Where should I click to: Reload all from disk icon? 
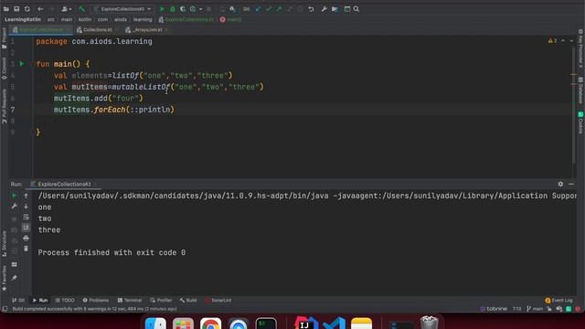27,9
